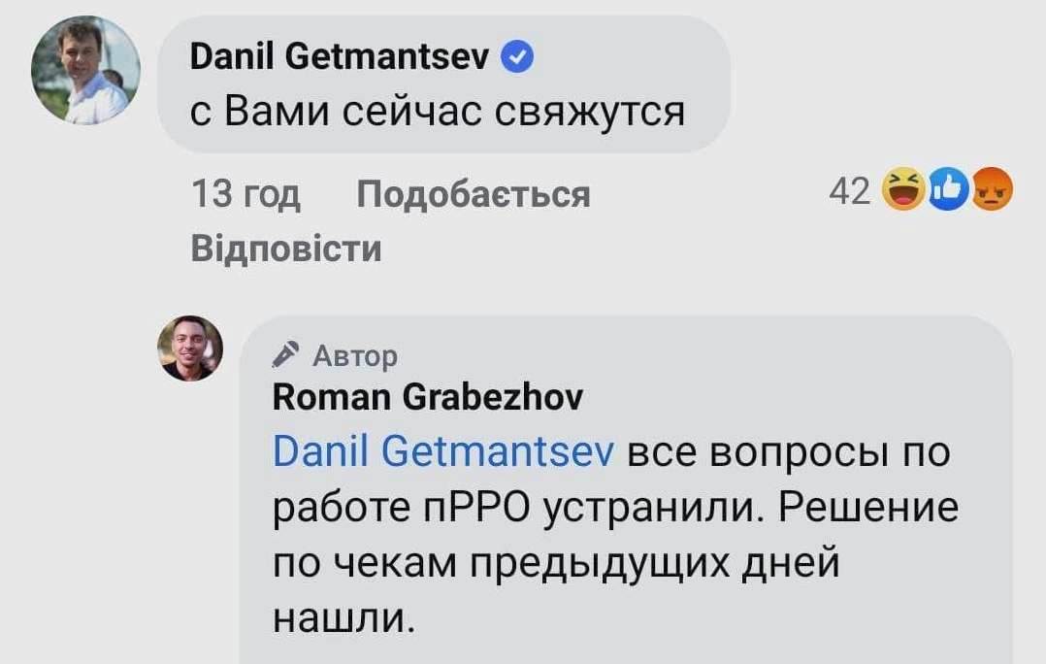
Task: Click the bold Danil Getmantsev commenter name
Action: 340,59
